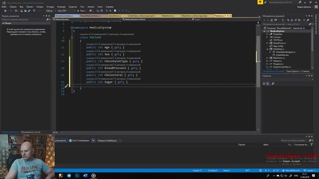Click the NeuralNetworks repository indicator in status bar
This screenshot has height=179, width=319.
(291, 171)
